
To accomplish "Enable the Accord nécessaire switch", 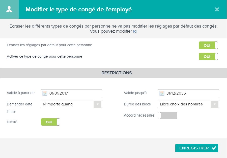I will coord(167,116).
